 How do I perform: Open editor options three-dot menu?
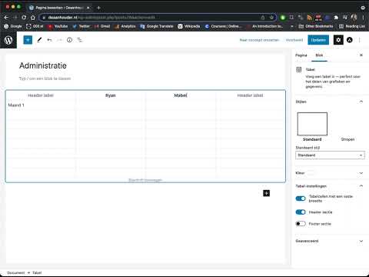pyautogui.click(x=360, y=40)
